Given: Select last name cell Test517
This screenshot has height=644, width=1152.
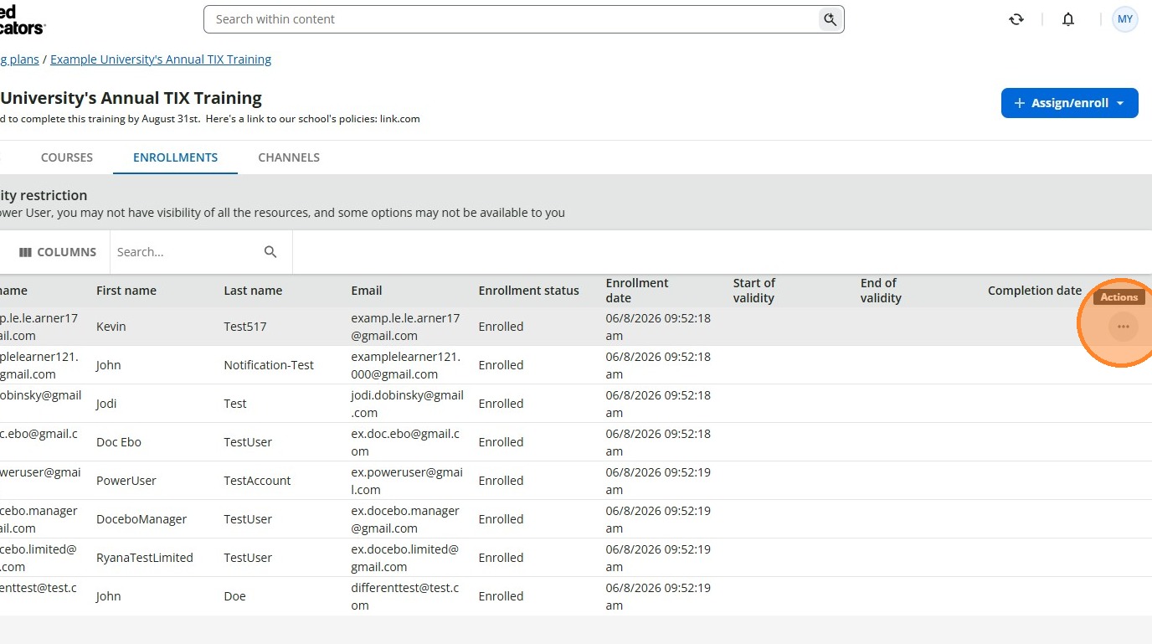Looking at the screenshot, I should [x=245, y=327].
